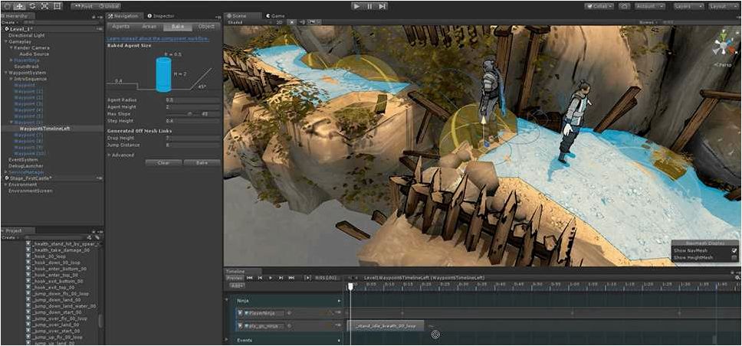Open the cloud services icon button
The height and width of the screenshot is (346, 742).
(x=625, y=6)
